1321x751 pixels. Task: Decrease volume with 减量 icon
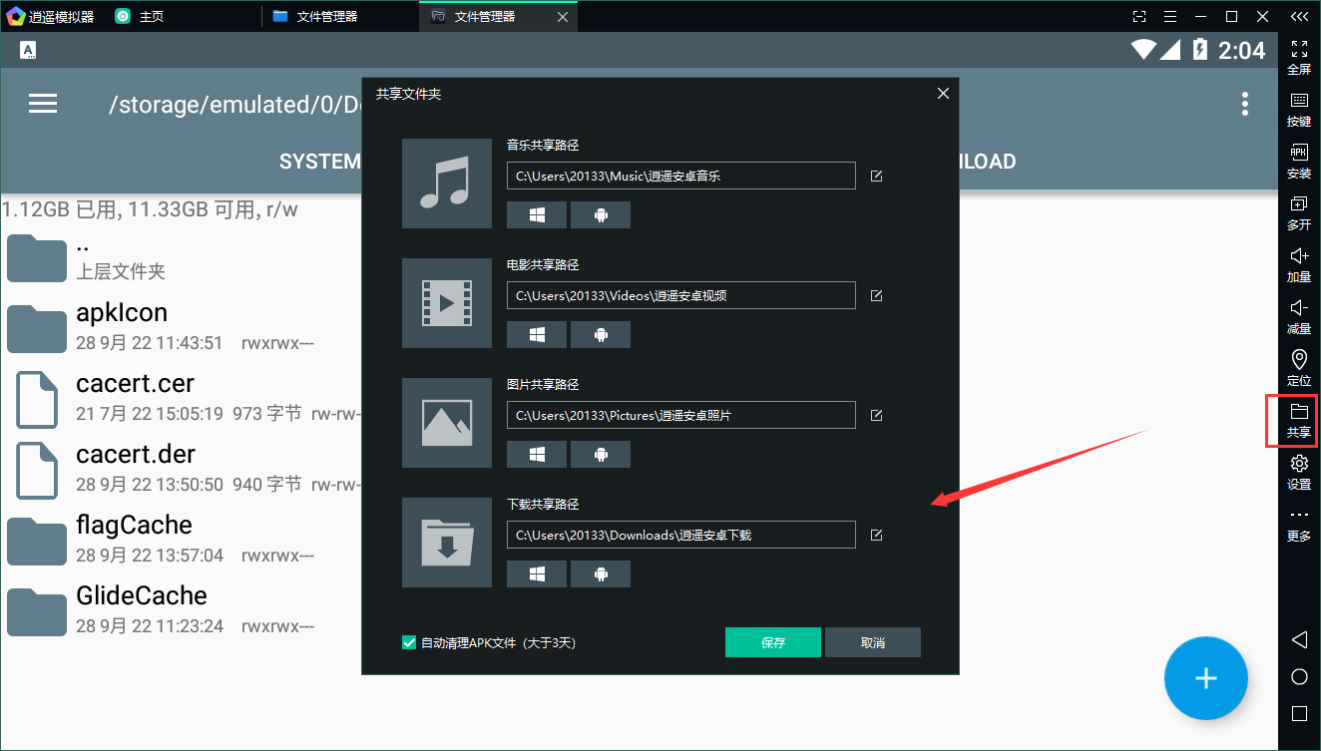[1299, 316]
